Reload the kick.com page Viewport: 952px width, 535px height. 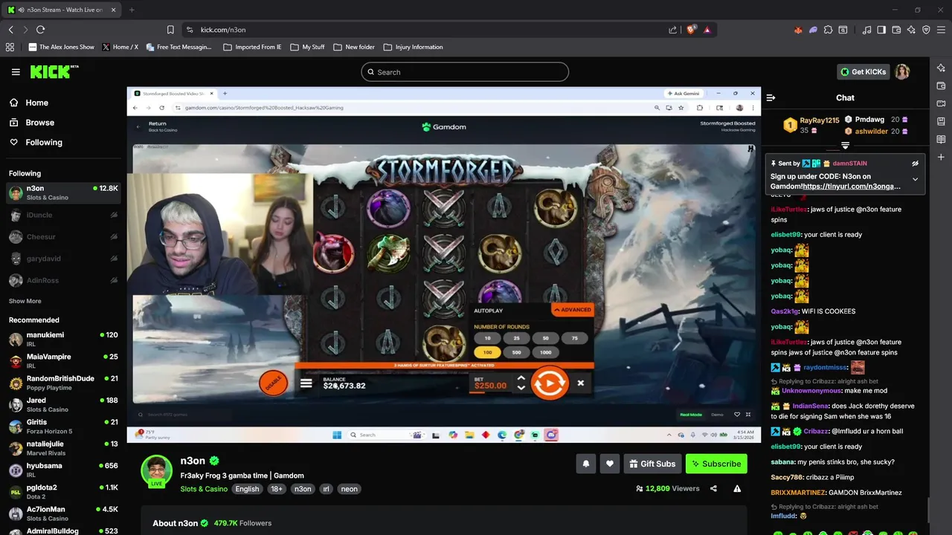coord(40,30)
